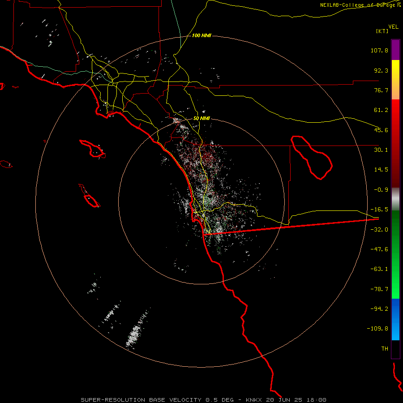The height and width of the screenshot is (403, 403).
Task: Select the 30.1 legend value
Action: [381, 150]
